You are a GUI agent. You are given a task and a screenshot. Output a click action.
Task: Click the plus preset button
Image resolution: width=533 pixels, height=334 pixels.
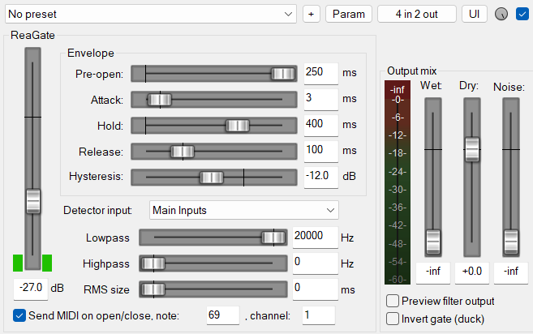311,15
